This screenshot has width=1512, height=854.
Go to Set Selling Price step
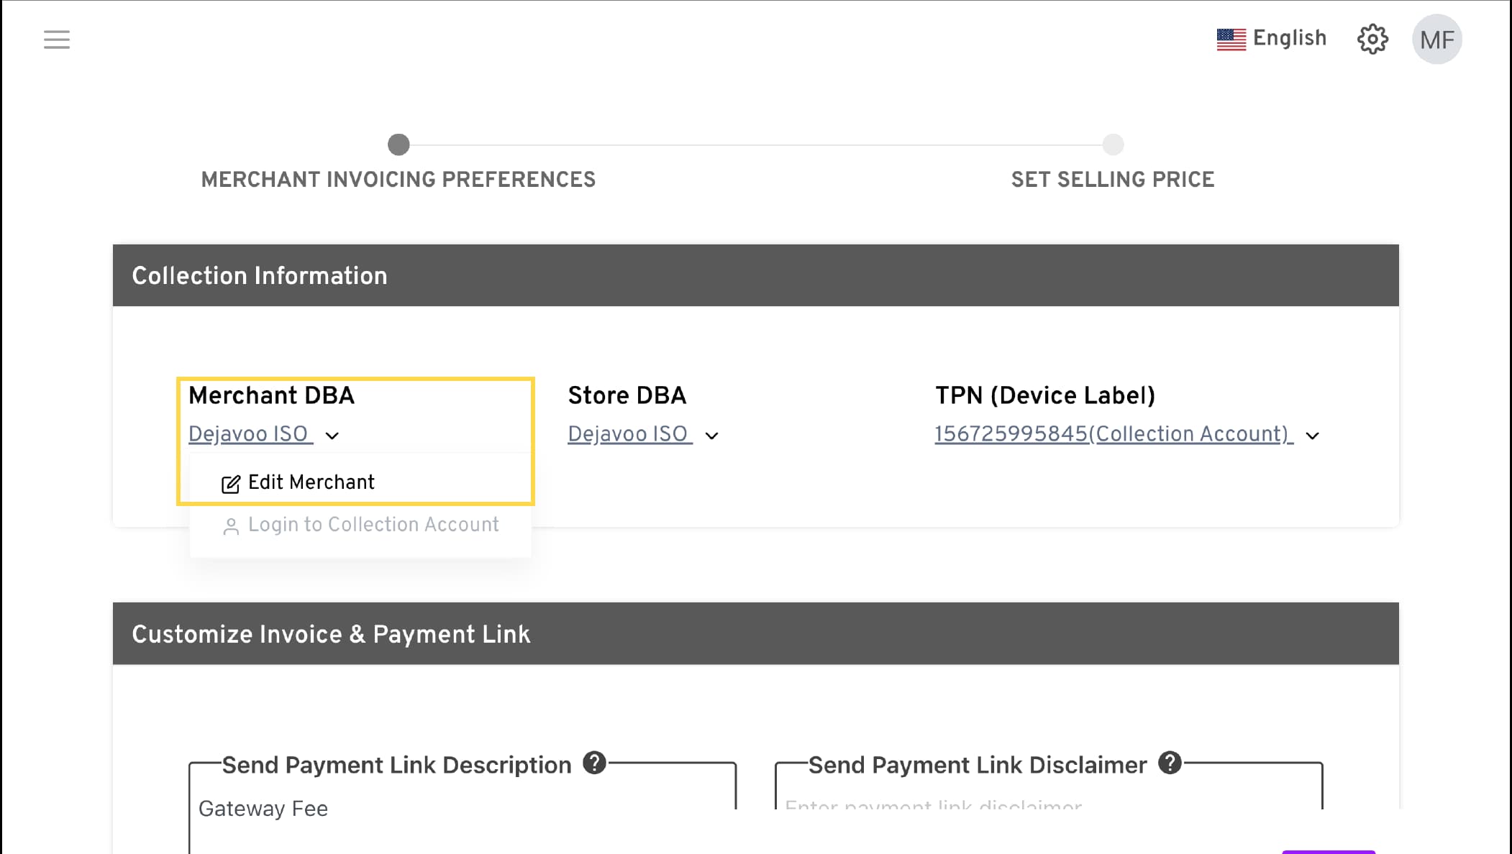click(x=1113, y=145)
